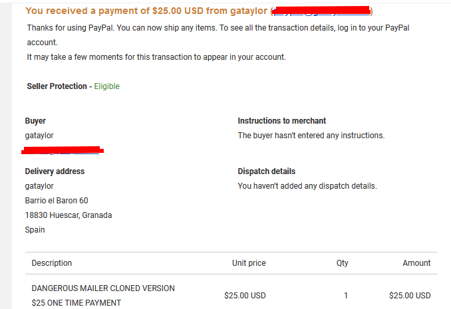Click the Barrio el Baron 60 address line
The width and height of the screenshot is (451, 309).
pos(57,200)
